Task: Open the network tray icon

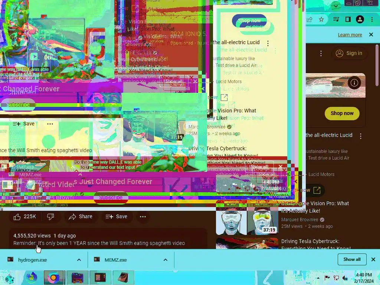Action: [x=336, y=278]
